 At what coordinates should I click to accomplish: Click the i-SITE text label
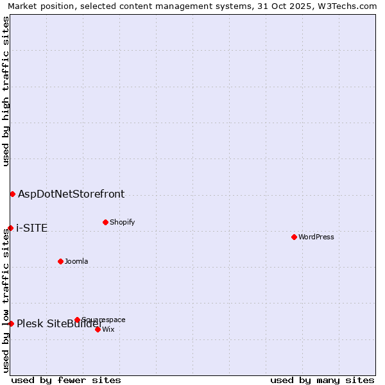(31, 228)
